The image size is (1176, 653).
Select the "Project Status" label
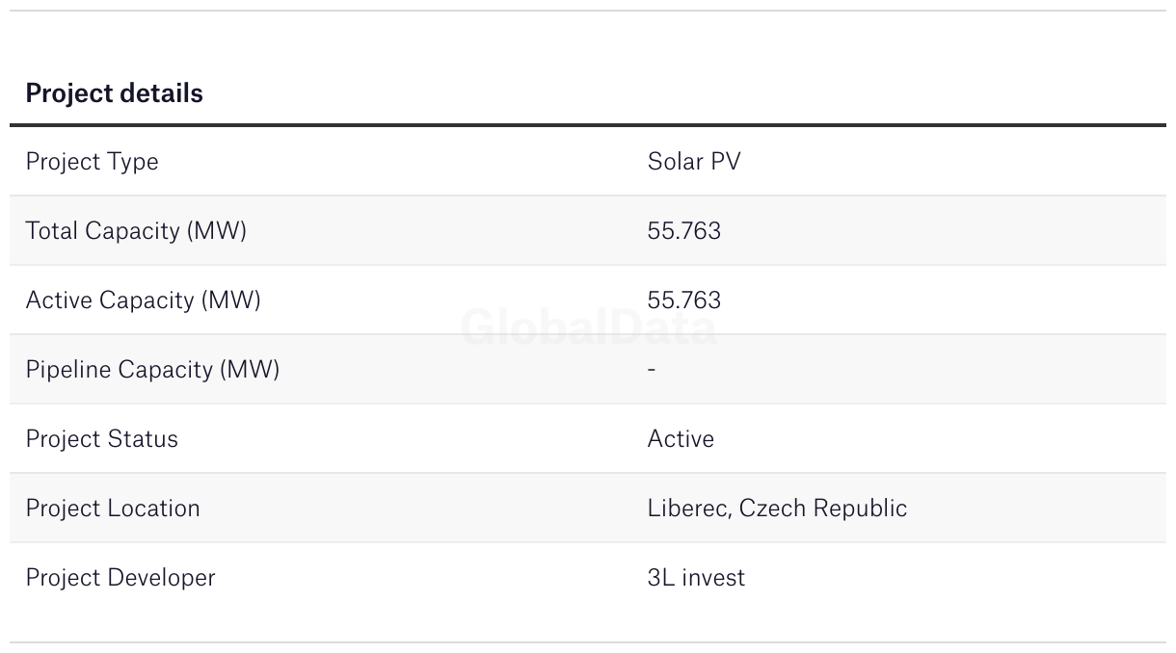pyautogui.click(x=101, y=439)
